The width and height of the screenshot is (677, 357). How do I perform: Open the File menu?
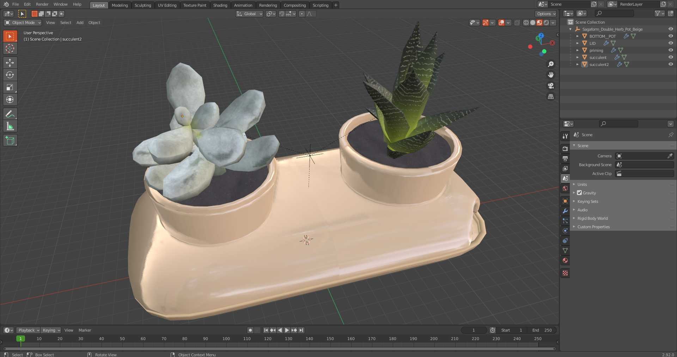pyautogui.click(x=16, y=4)
